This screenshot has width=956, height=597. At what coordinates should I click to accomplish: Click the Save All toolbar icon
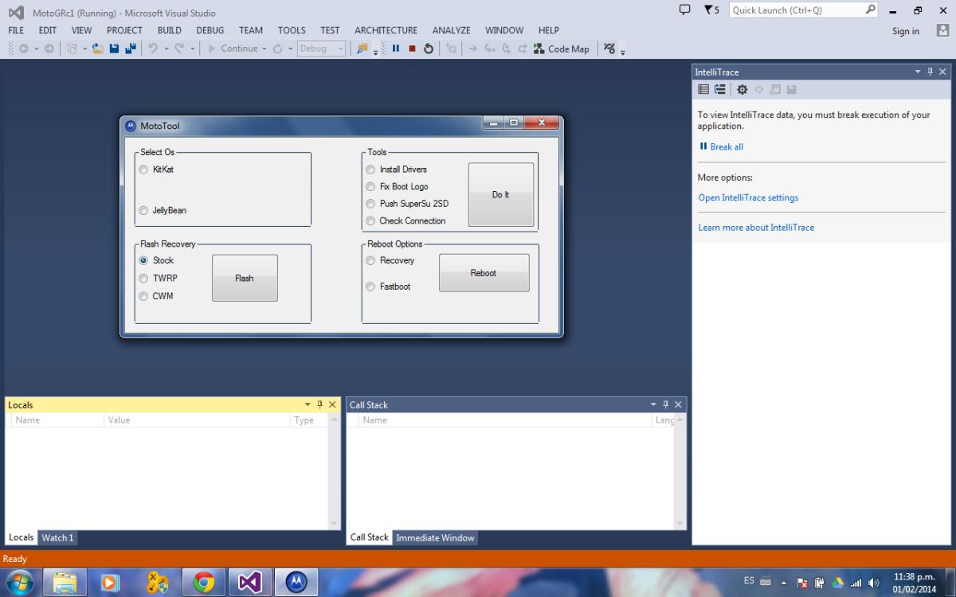click(x=130, y=49)
